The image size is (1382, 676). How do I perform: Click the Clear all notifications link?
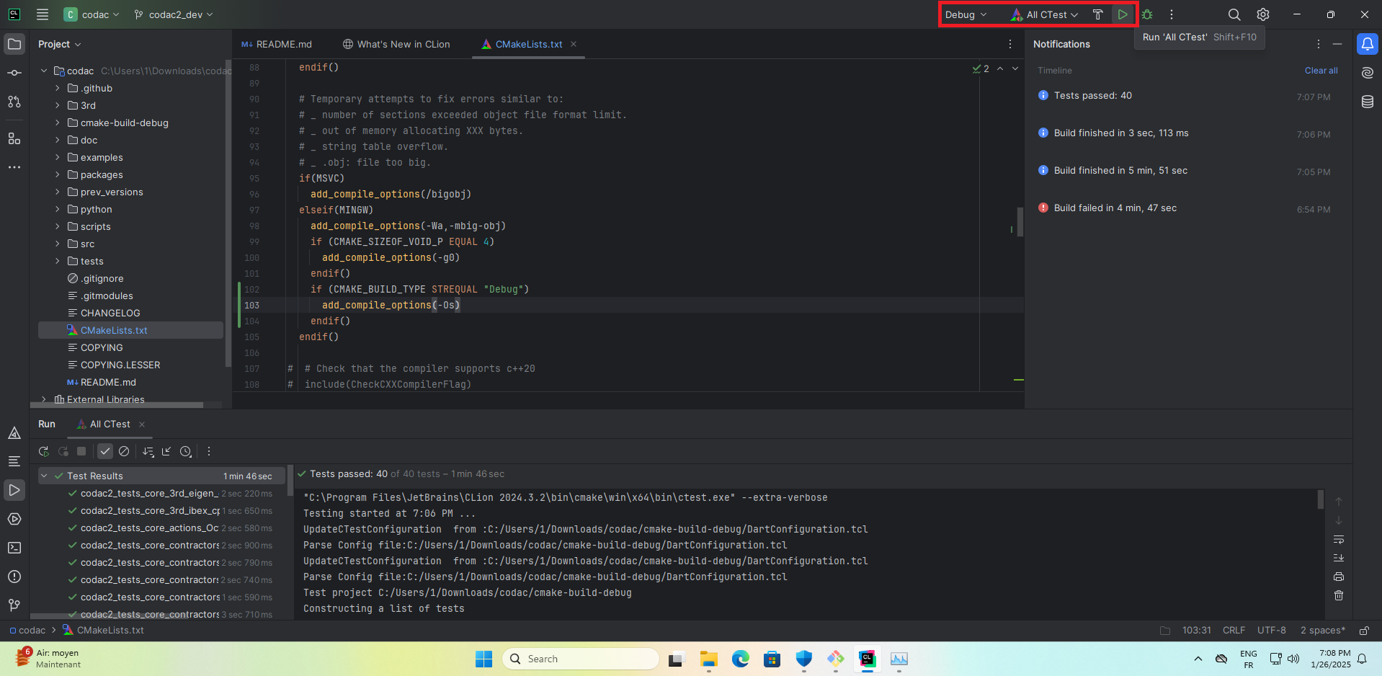click(x=1321, y=71)
